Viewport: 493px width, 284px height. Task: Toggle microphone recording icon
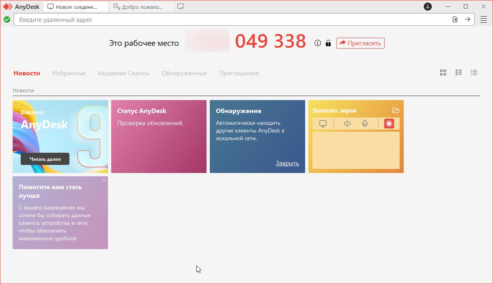[365, 124]
